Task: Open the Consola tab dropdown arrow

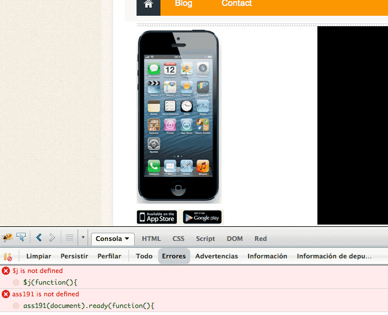Action: click(x=127, y=239)
